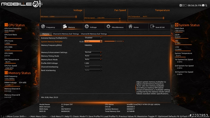Open the Memory Timing Mode dropdown
Viewport: 210px width, 118px height.
pyautogui.click(x=93, y=56)
